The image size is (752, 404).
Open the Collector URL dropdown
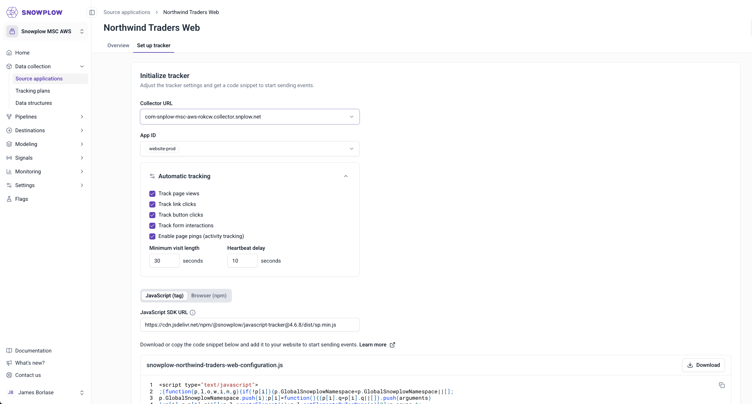click(x=250, y=117)
